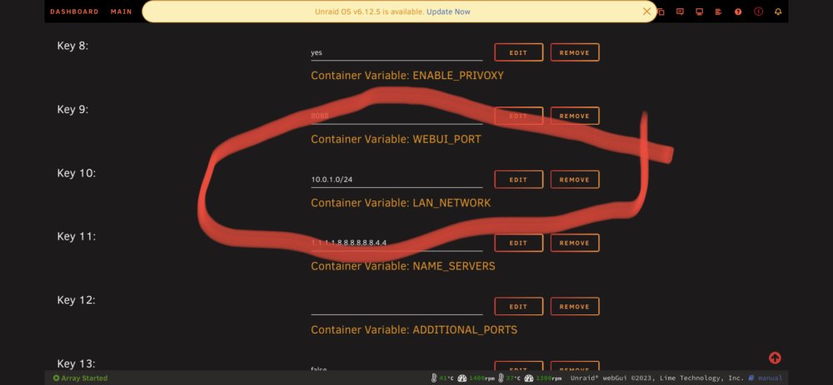The height and width of the screenshot is (385, 833).
Task: Click the 37°C temperature reading
Action: coord(512,378)
